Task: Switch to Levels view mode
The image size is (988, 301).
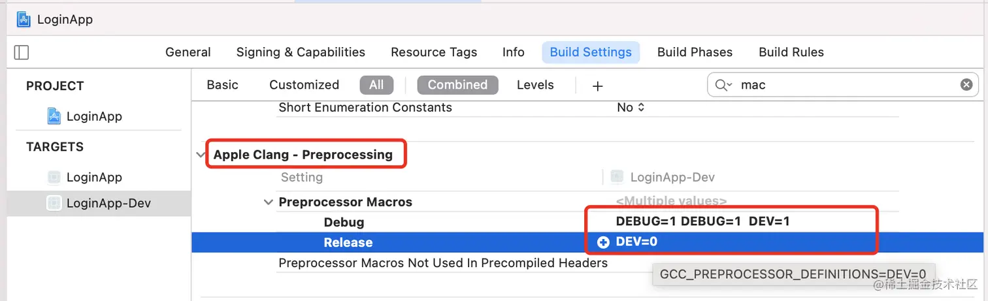Action: tap(535, 85)
